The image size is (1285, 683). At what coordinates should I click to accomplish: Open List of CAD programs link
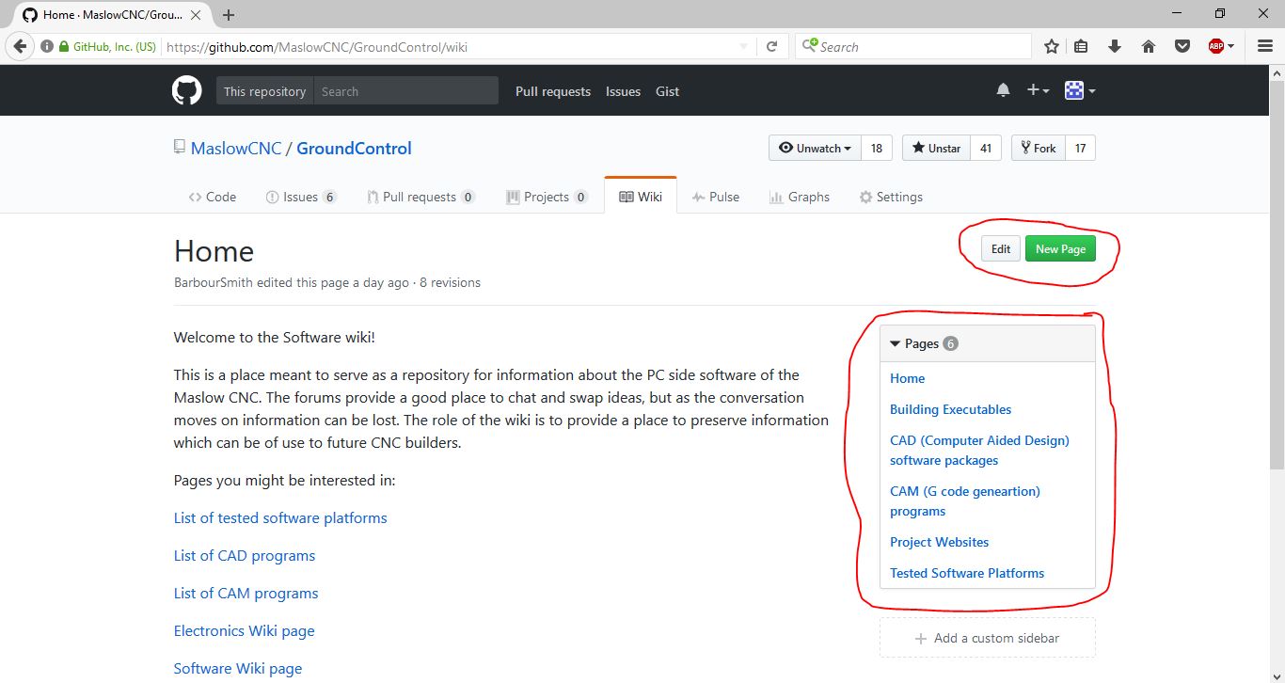point(245,556)
